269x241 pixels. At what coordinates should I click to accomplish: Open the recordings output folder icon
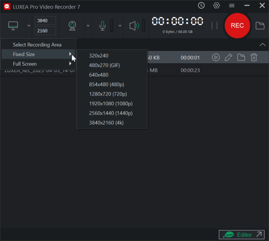(x=260, y=26)
